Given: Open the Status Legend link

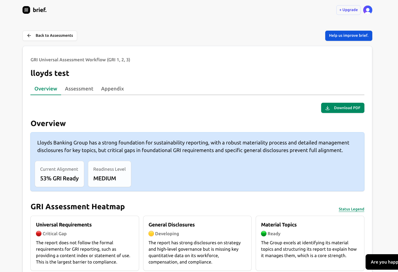Looking at the screenshot, I should pyautogui.click(x=351, y=209).
